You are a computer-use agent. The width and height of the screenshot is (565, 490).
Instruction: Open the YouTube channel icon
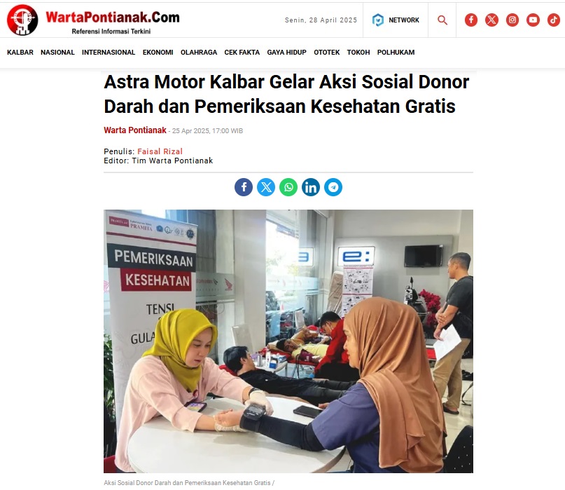coord(533,20)
